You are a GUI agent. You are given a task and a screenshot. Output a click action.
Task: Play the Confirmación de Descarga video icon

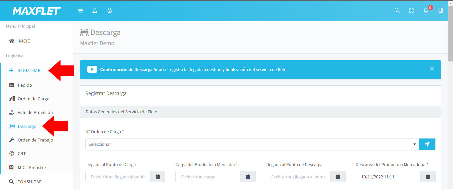click(x=92, y=69)
